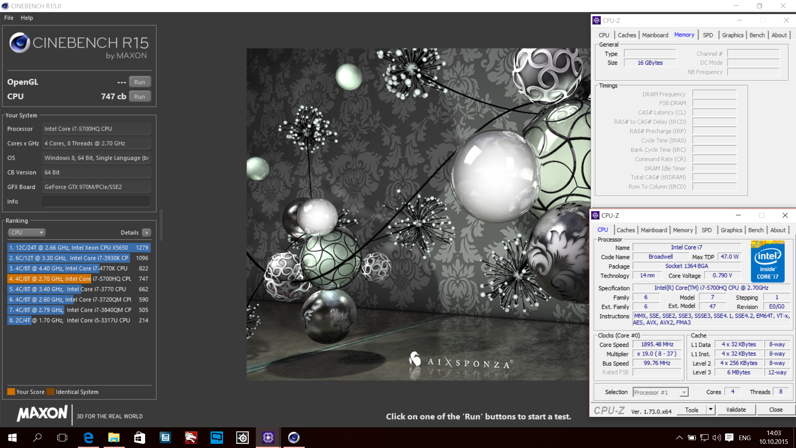Open the battery status tray icon
Screen dimensions: 796x448
pos(692,438)
